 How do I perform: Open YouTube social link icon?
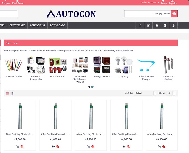[x=157, y=25]
